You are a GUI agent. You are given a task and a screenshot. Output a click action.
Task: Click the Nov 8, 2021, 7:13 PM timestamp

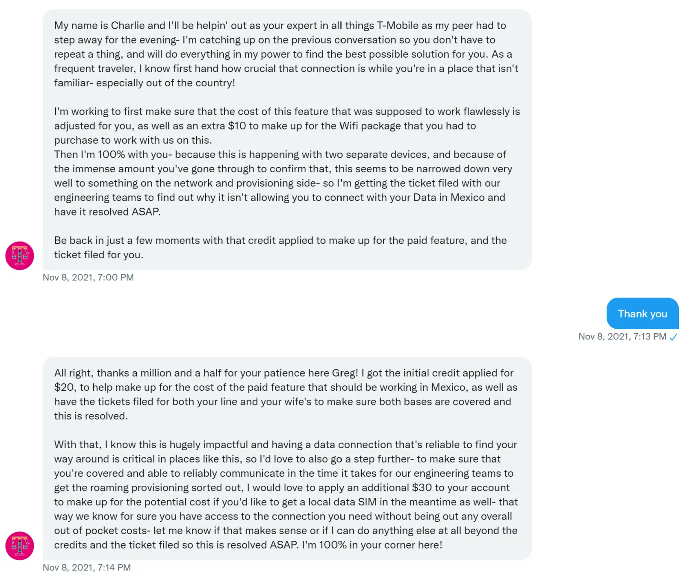coord(622,337)
